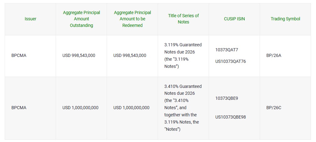This screenshot has width=316, height=142.
Task: Click the USD 998,543,000 outstanding amount
Action: 79,55
